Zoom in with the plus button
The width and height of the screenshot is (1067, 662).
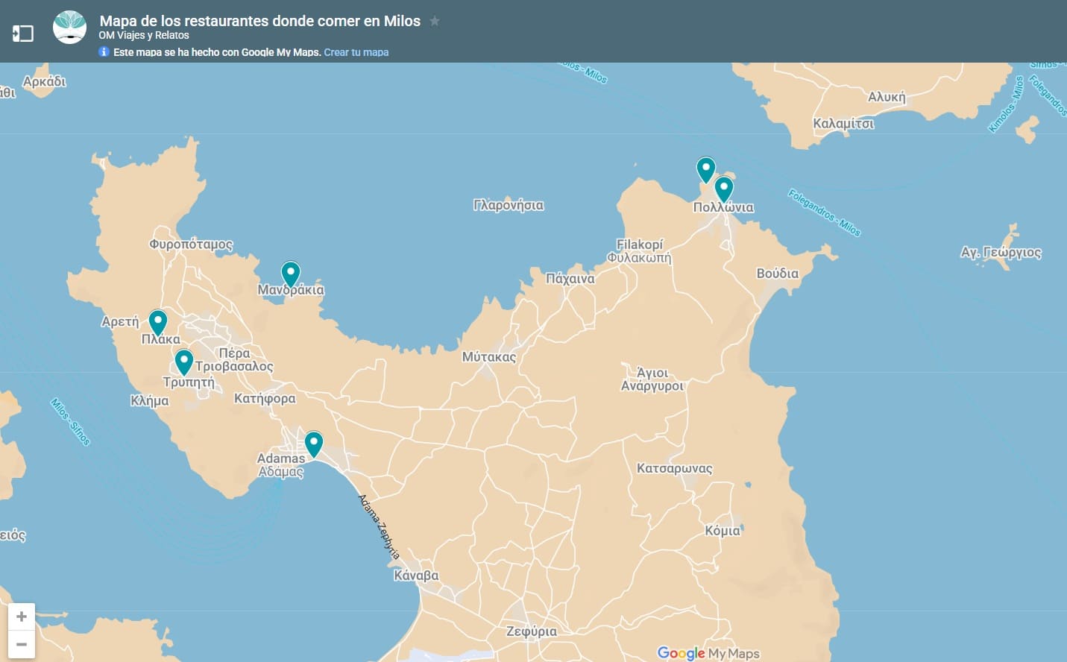22,617
